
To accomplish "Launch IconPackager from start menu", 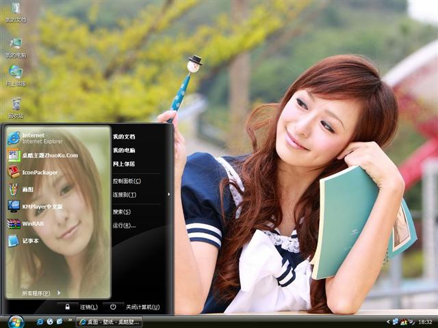I will [32, 172].
